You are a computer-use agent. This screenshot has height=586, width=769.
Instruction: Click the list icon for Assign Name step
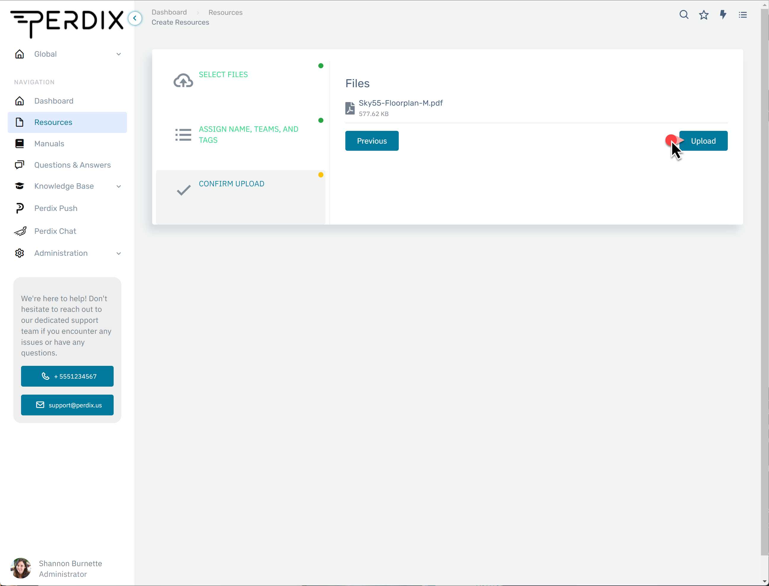[x=183, y=135]
